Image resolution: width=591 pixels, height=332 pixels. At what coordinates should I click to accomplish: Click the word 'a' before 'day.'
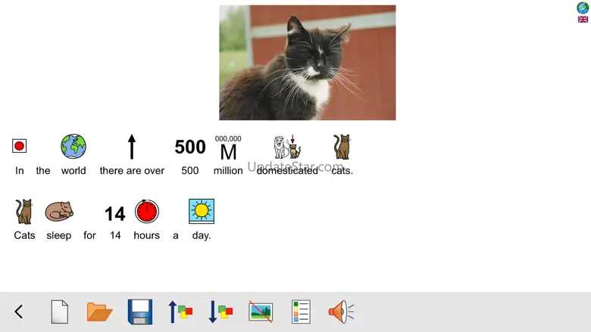(176, 236)
